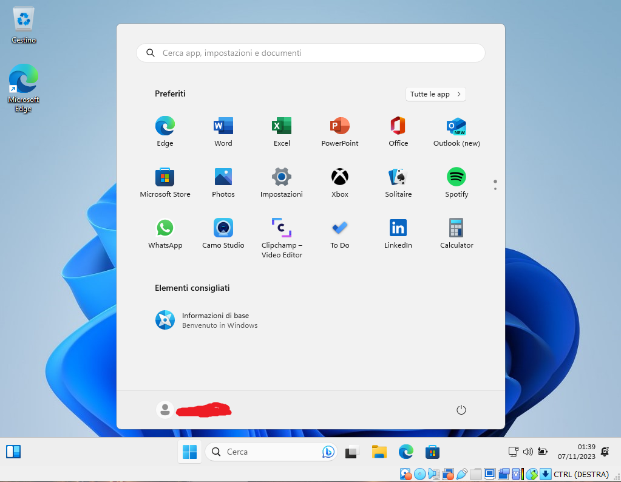Click VirtualBox audio indicator
Viewport: 621px width, 482px height.
coord(434,474)
